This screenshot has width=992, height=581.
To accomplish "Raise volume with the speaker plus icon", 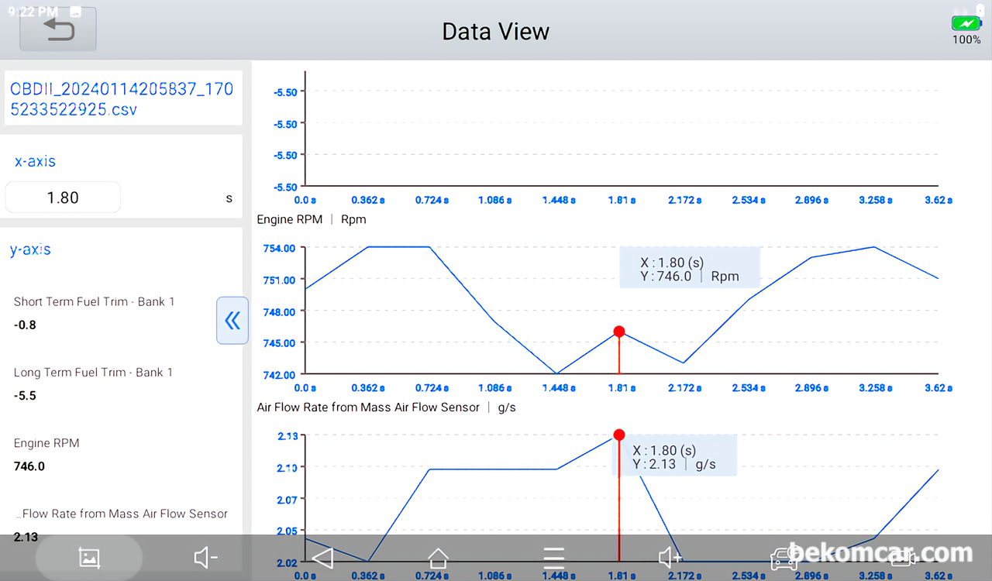I will [670, 557].
